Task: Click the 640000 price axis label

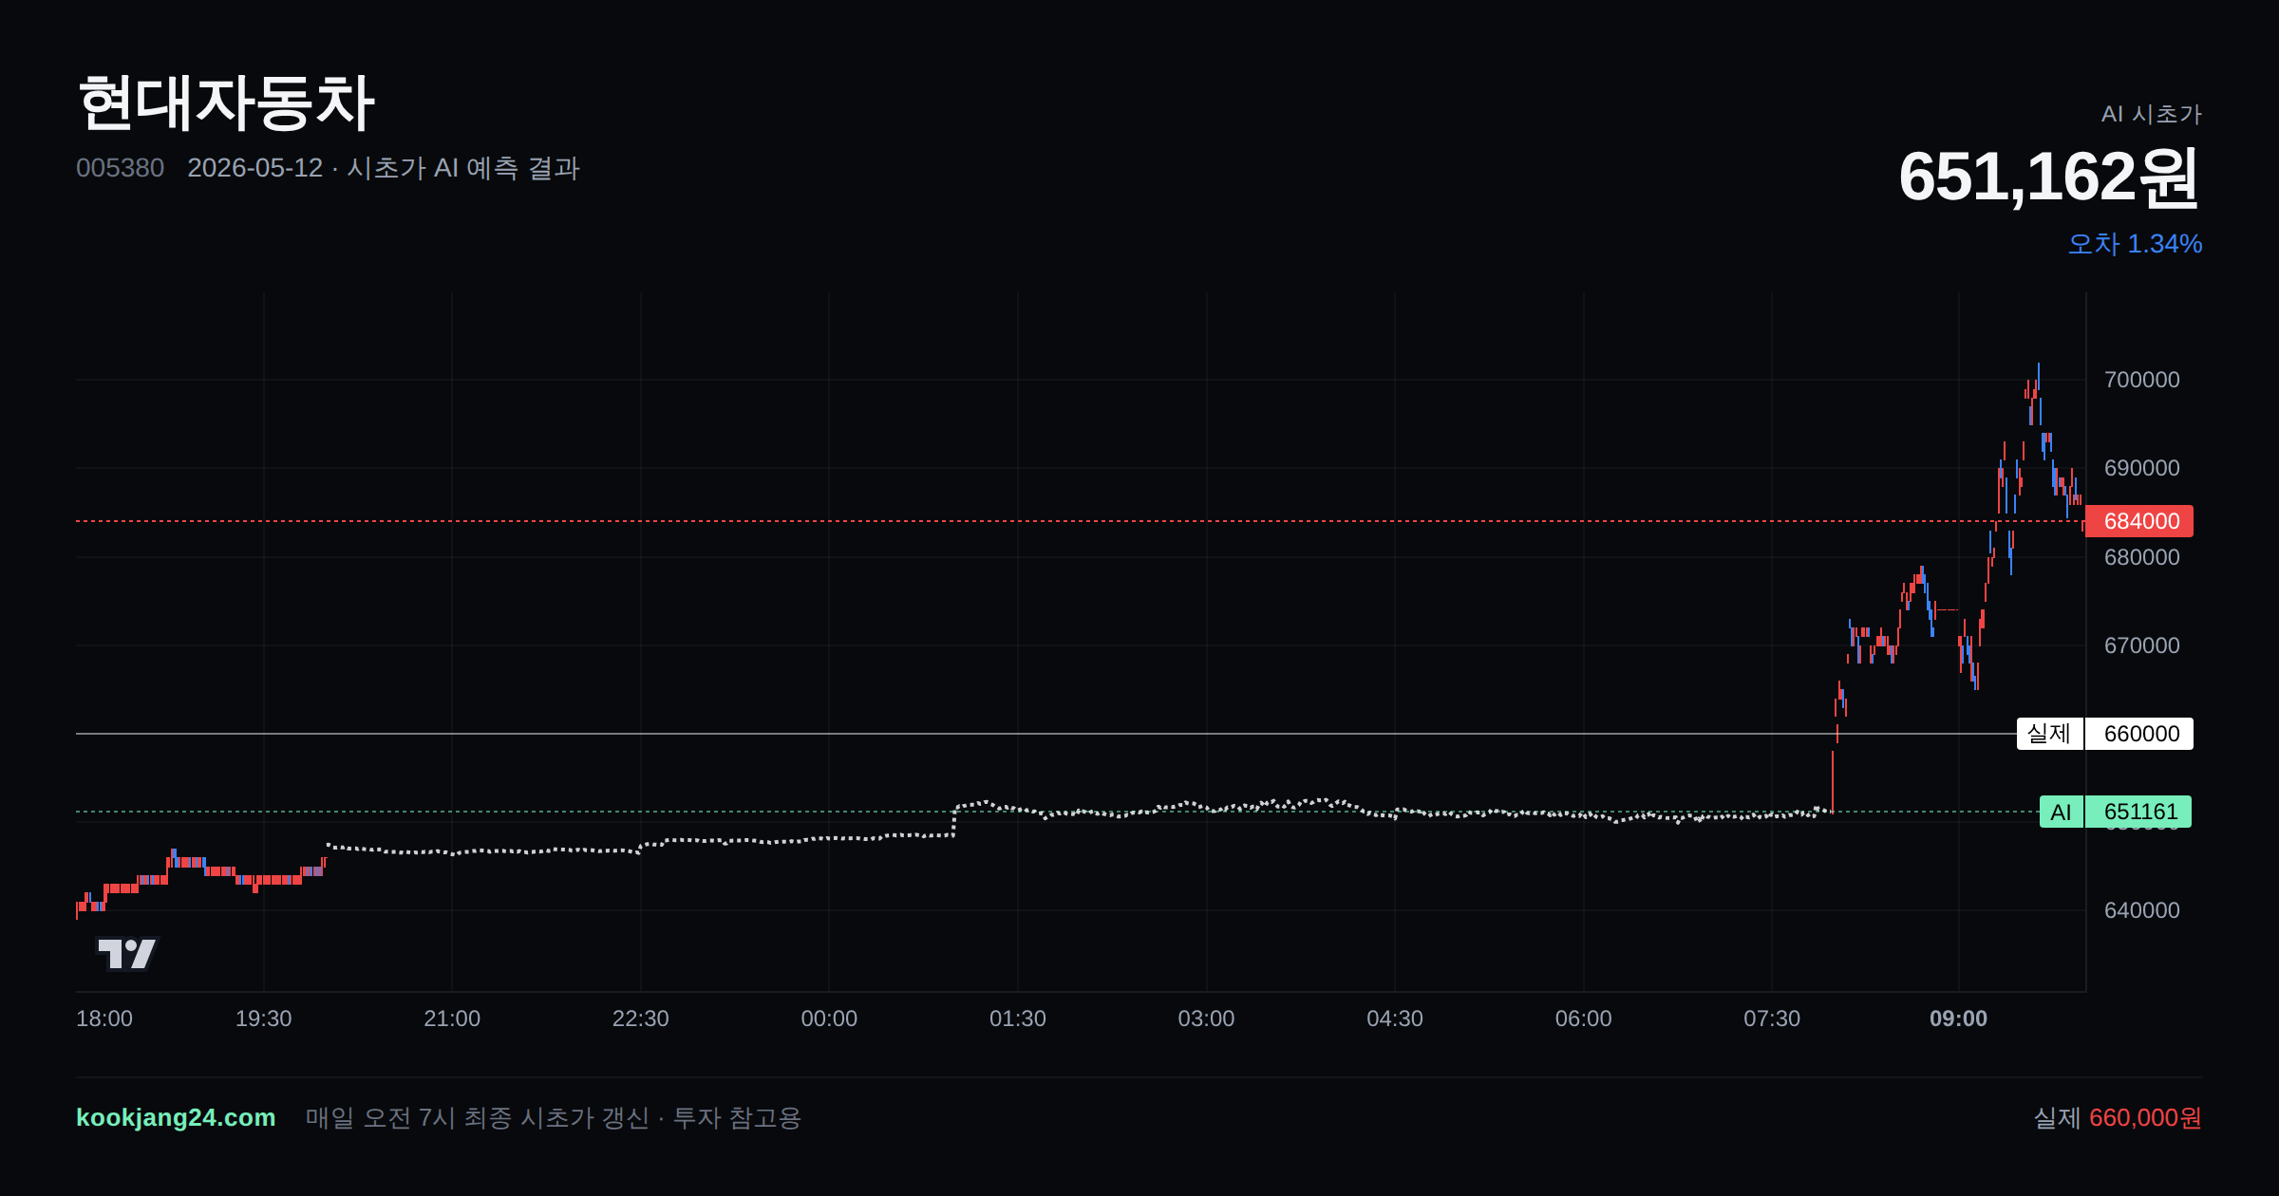Action: coord(2142,910)
